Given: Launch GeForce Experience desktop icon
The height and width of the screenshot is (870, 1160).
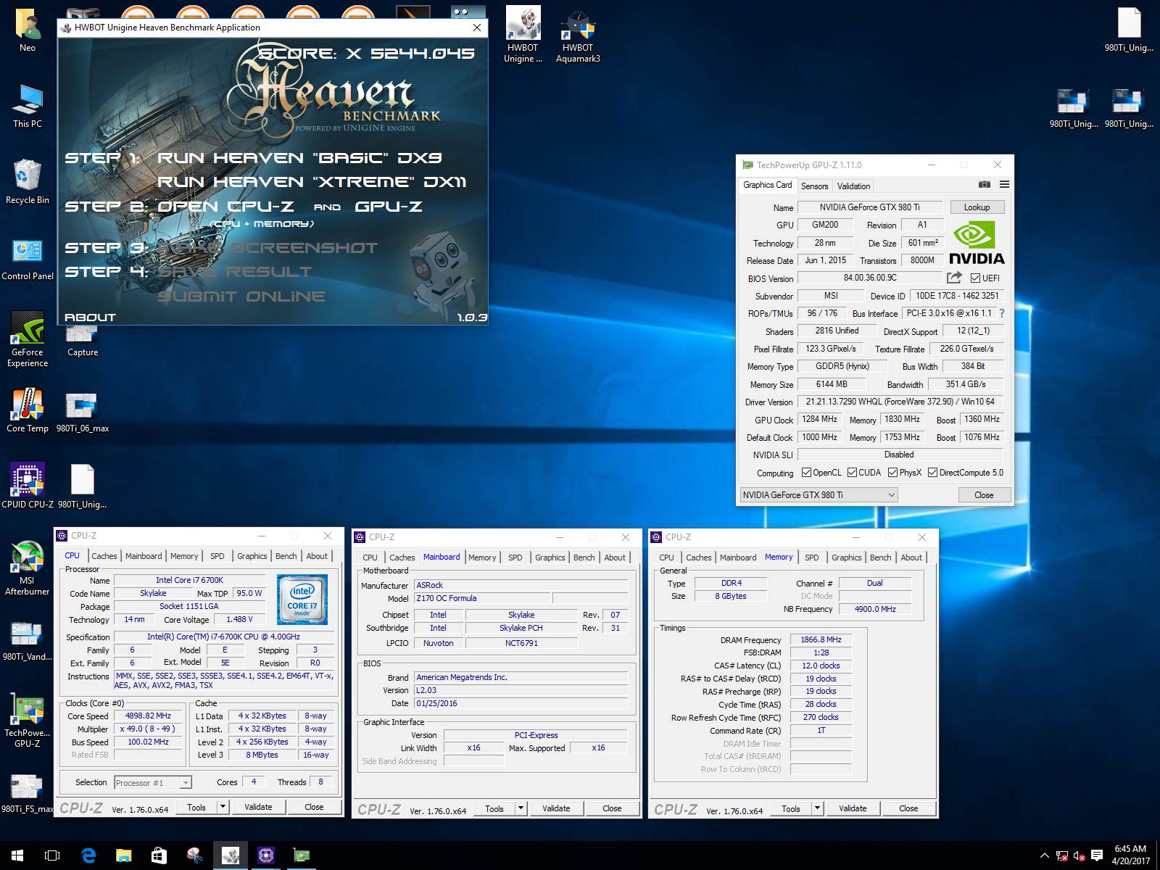Looking at the screenshot, I should [x=27, y=339].
